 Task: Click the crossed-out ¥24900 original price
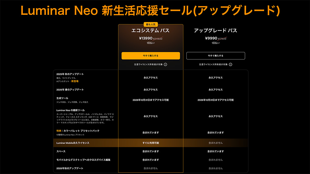point(158,39)
